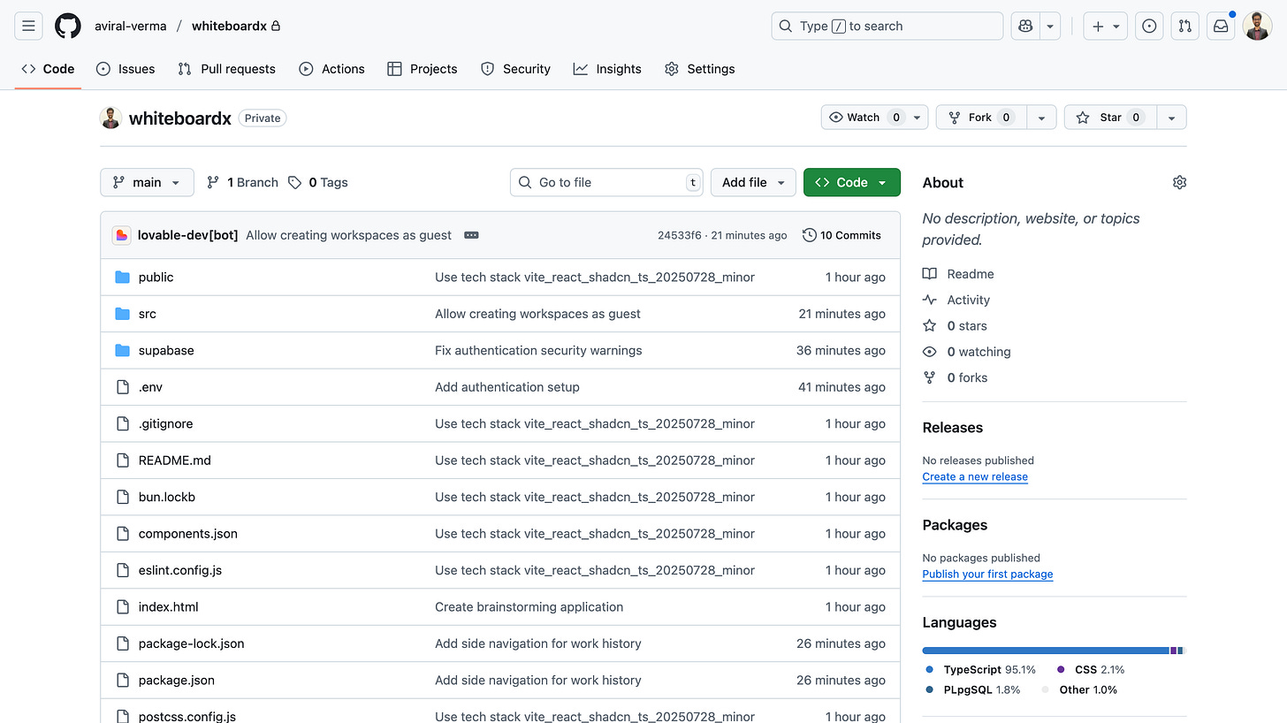This screenshot has height=723, width=1287.
Task: Click the PLpgSQL 1.8% language entry
Action: click(x=973, y=689)
